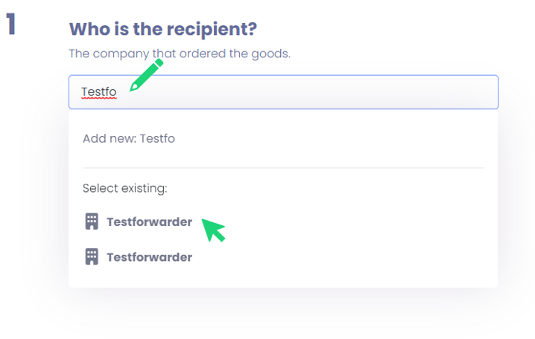
Task: Click building icon beside second Testforwarder
Action: [x=92, y=257]
